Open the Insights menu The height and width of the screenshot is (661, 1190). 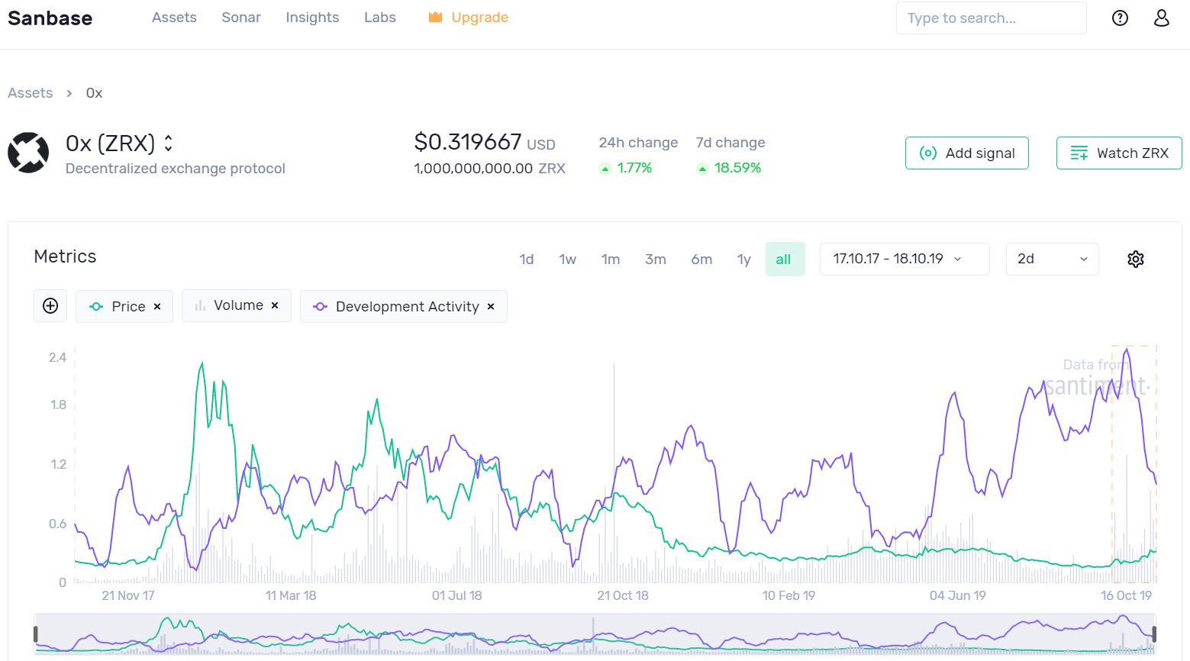312,18
